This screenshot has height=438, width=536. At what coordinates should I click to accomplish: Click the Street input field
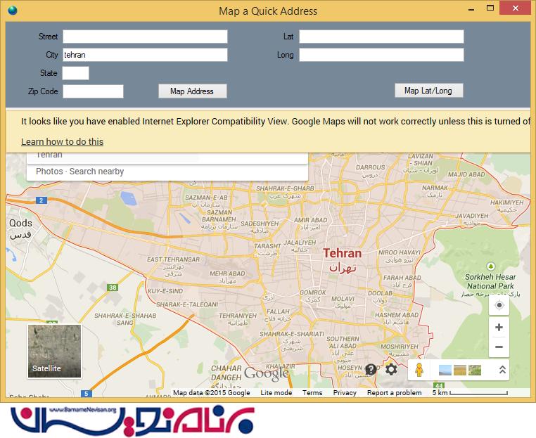pos(145,37)
